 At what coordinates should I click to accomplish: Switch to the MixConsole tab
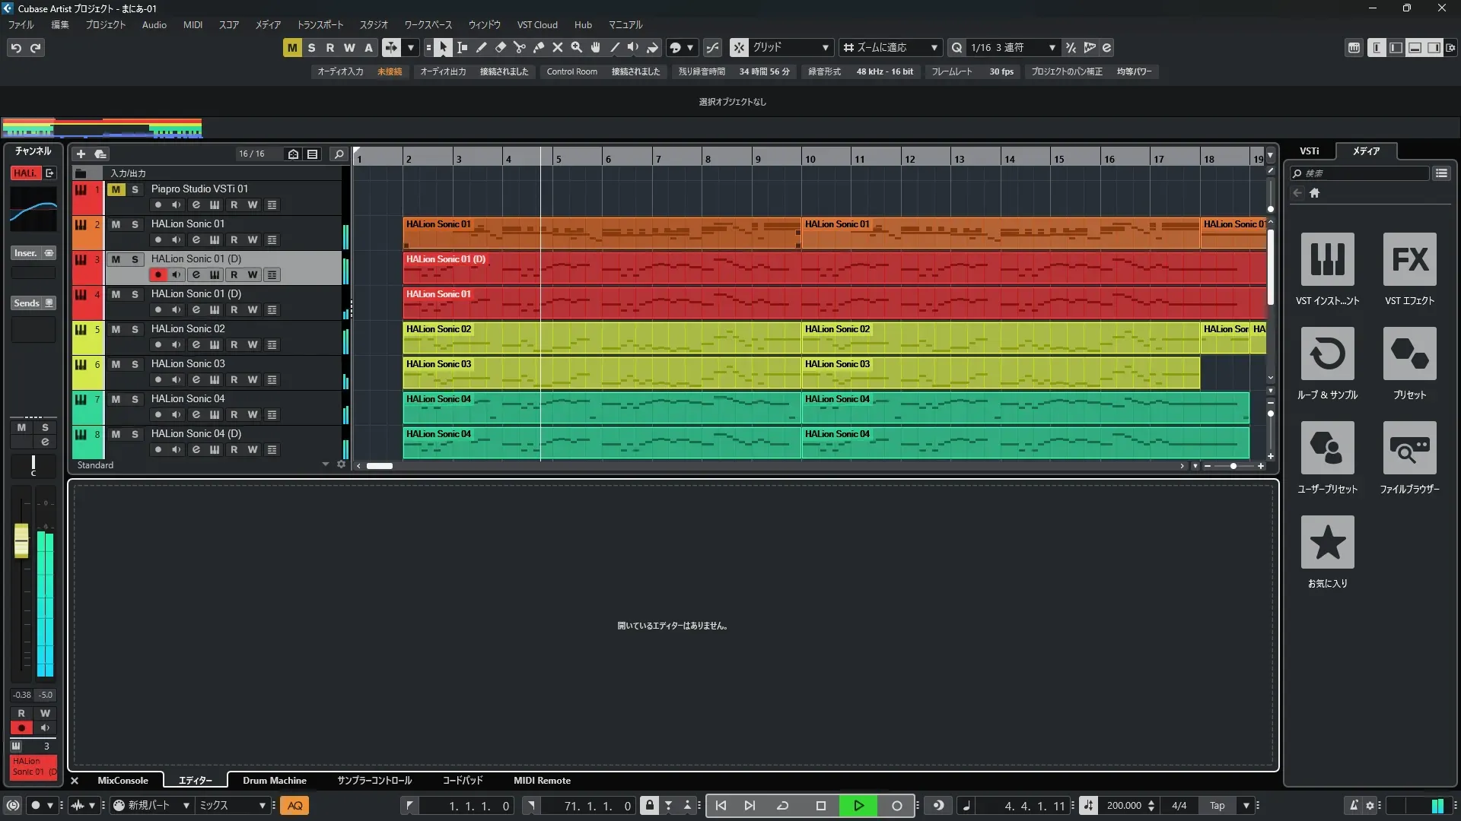(x=123, y=781)
